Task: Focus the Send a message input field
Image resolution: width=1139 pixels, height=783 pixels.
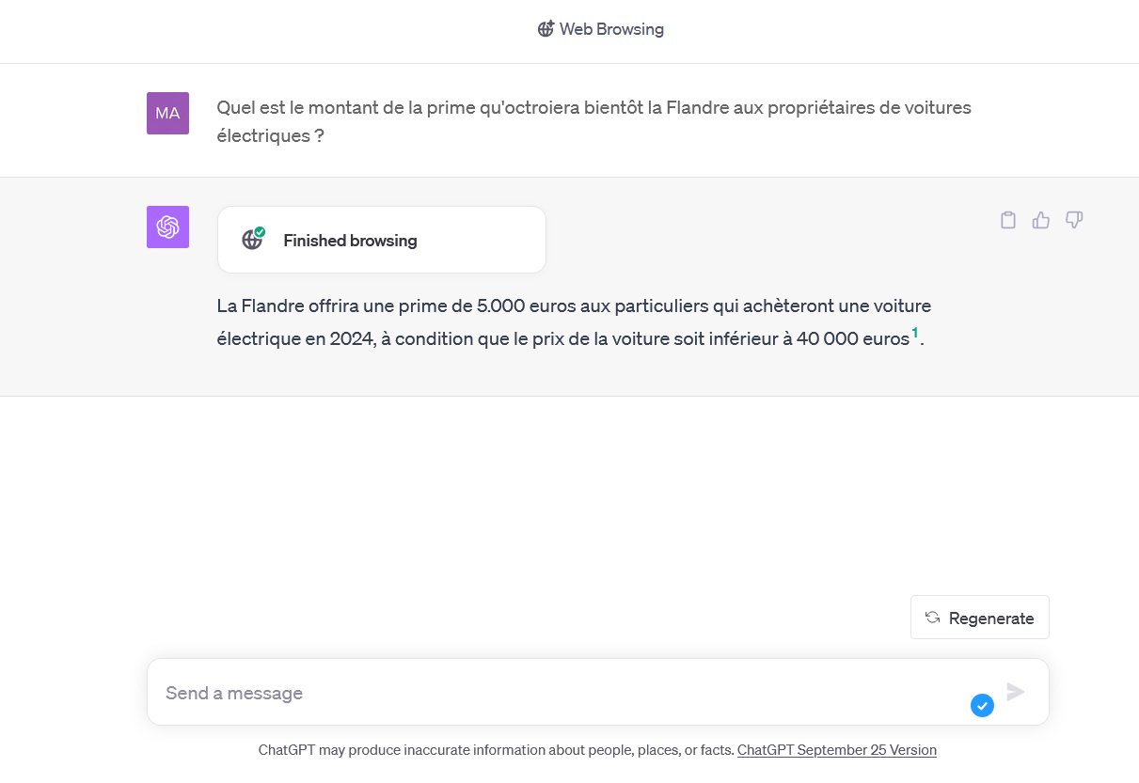Action: coord(555,693)
